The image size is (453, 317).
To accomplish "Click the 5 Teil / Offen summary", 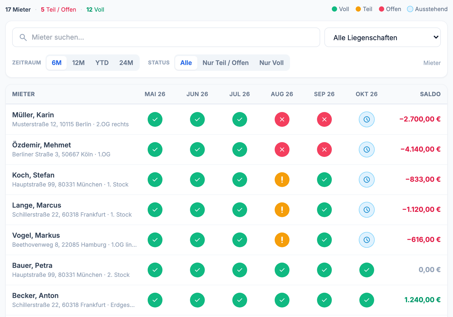I will (58, 10).
